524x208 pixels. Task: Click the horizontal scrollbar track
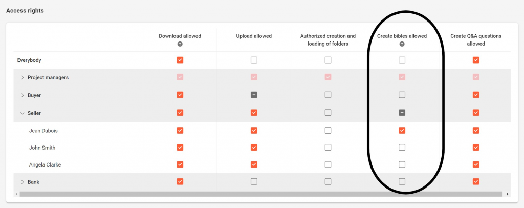coord(256,194)
